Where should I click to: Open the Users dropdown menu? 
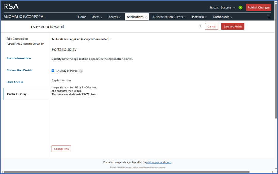click(97, 17)
